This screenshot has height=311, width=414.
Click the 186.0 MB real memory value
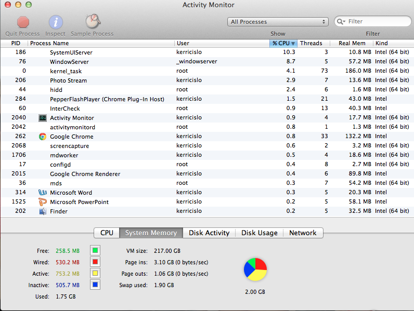(x=358, y=71)
